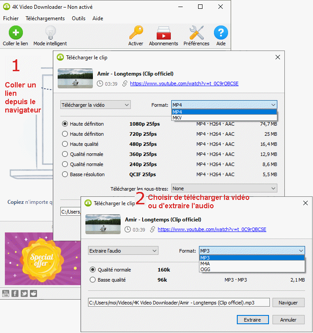
Task: Open the Aide menu
Action: click(x=98, y=18)
